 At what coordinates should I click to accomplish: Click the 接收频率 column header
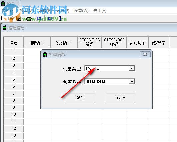[x=37, y=43]
